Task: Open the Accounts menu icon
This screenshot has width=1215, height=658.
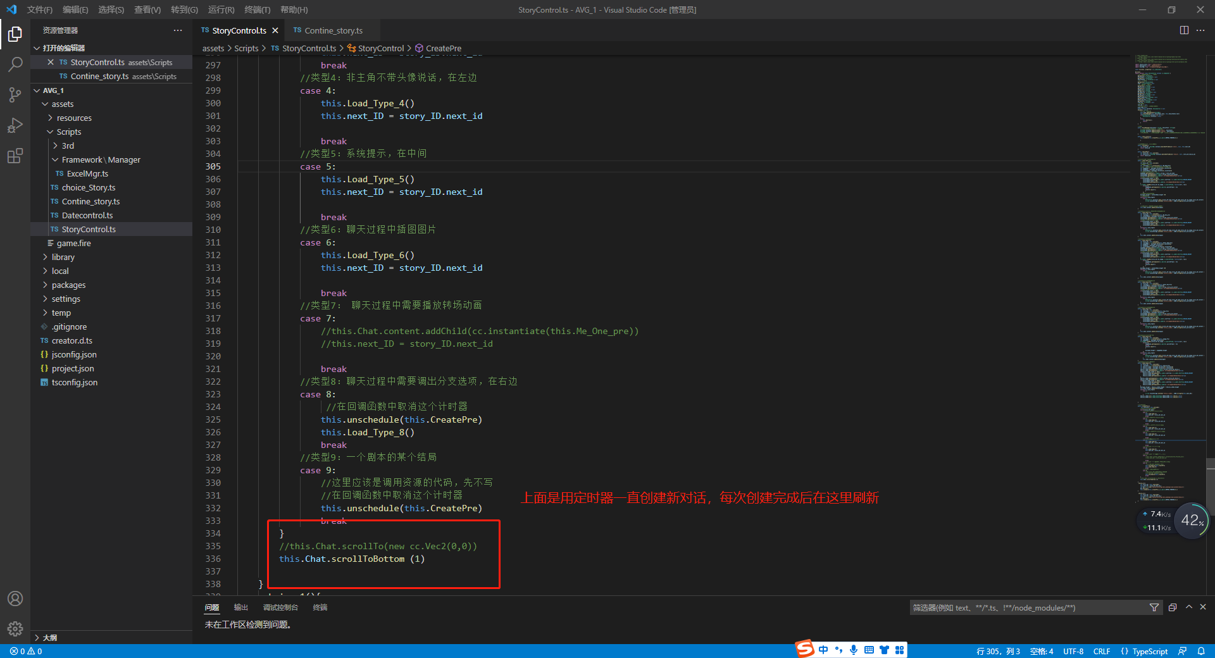Action: click(x=15, y=599)
